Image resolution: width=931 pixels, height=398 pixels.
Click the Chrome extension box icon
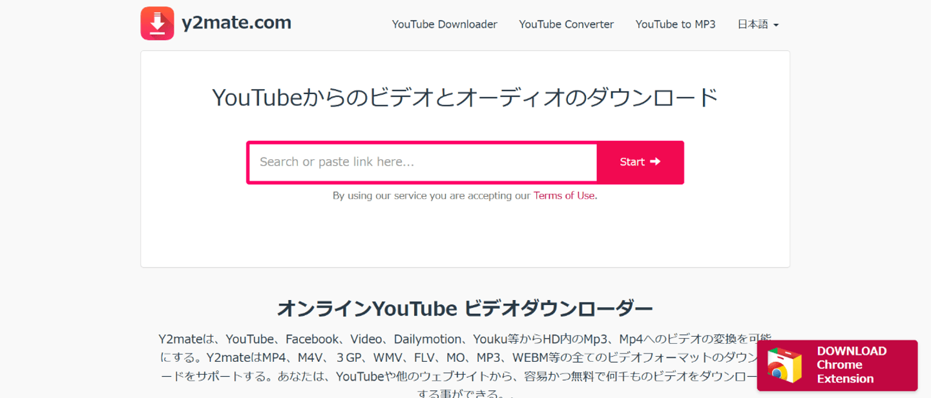pyautogui.click(x=784, y=365)
